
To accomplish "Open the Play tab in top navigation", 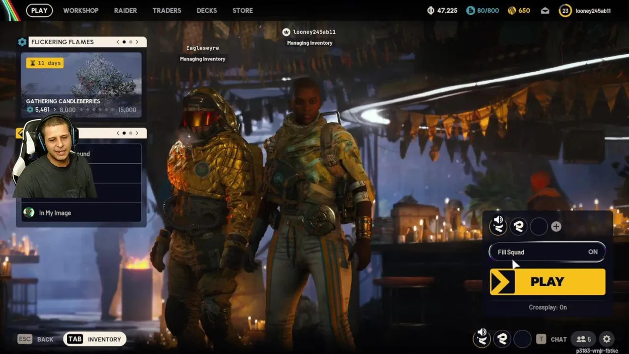I will [39, 10].
